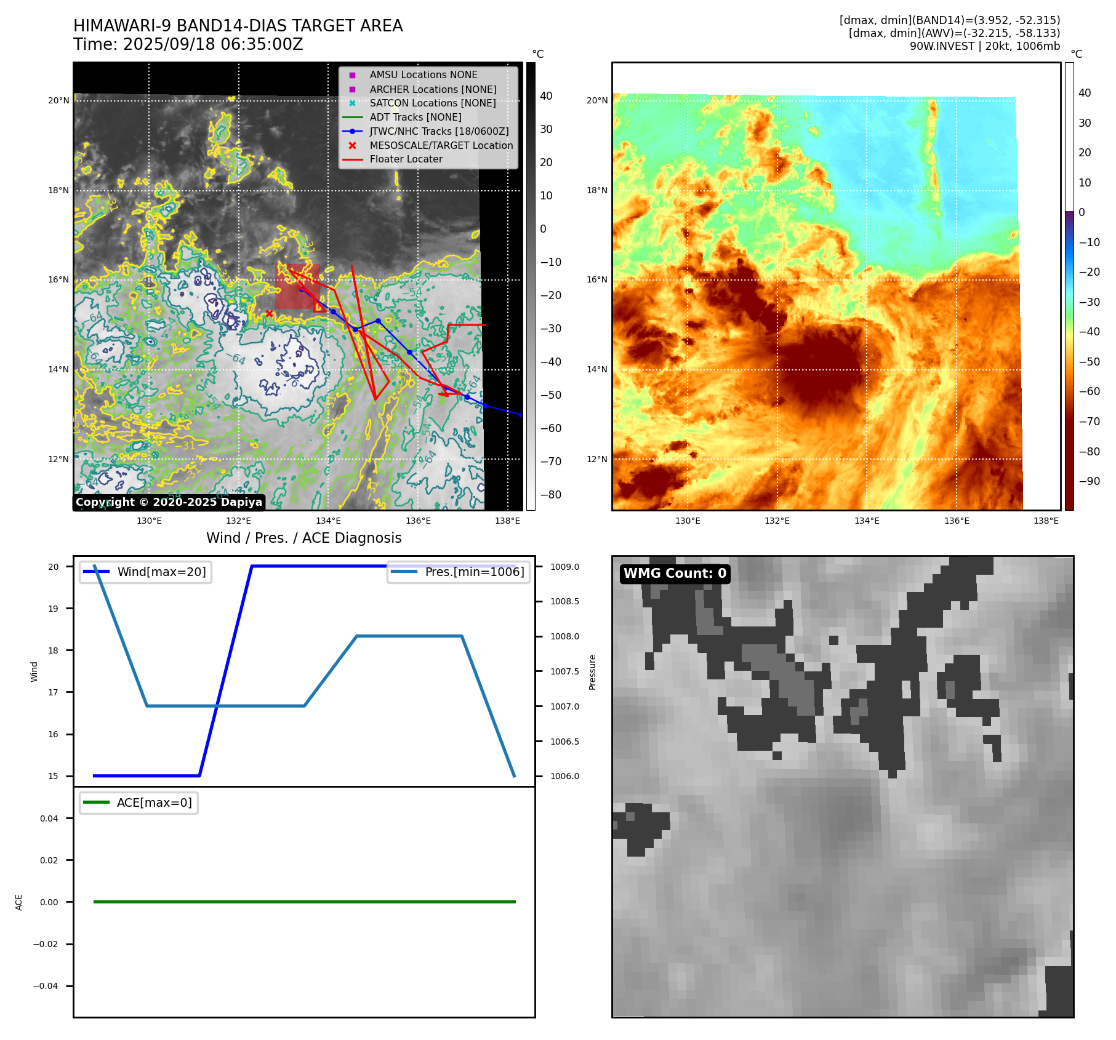1116x1040 pixels.
Task: Click the 'Pressure' axis label
Action: pyautogui.click(x=592, y=672)
